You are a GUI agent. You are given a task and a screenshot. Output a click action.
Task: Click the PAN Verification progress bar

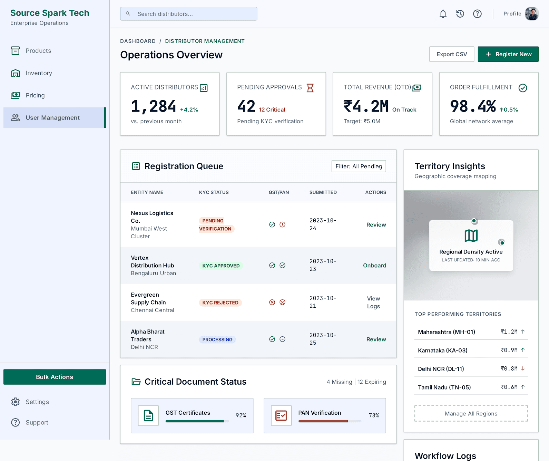click(x=330, y=421)
